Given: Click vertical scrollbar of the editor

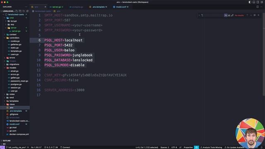Looking at the screenshot, I should pos(264,54).
